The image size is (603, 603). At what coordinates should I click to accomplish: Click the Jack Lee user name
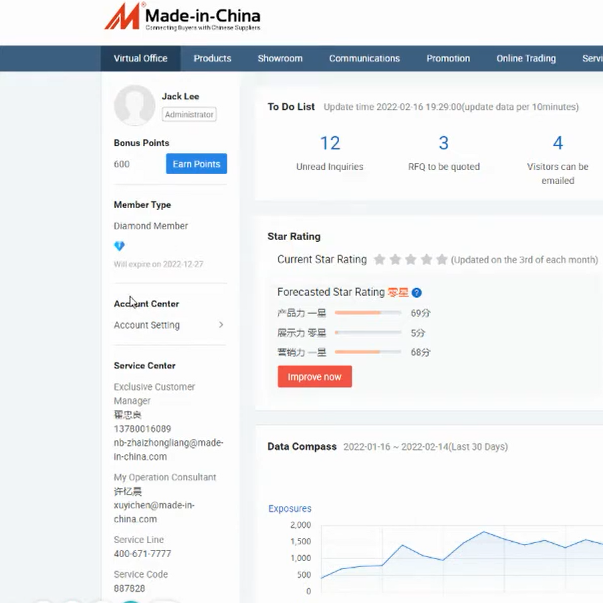pyautogui.click(x=180, y=96)
